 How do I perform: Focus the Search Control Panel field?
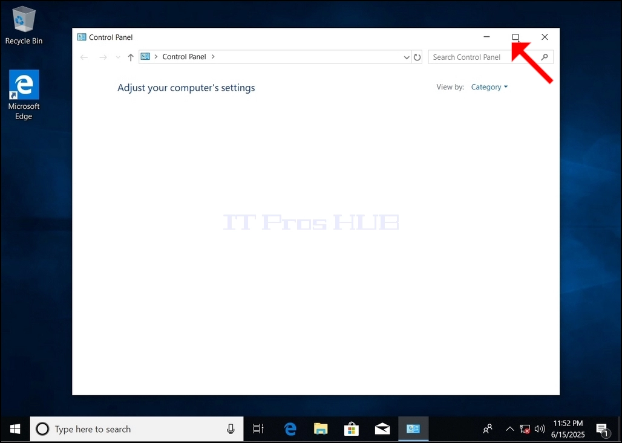491,57
